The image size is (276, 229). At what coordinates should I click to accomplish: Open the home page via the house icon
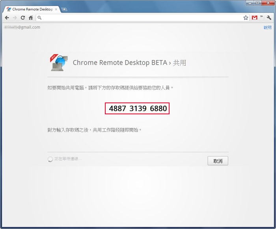coord(31,18)
